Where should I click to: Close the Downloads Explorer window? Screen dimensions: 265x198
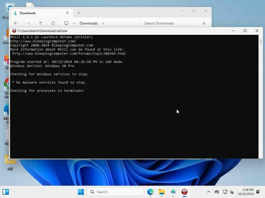206,11
